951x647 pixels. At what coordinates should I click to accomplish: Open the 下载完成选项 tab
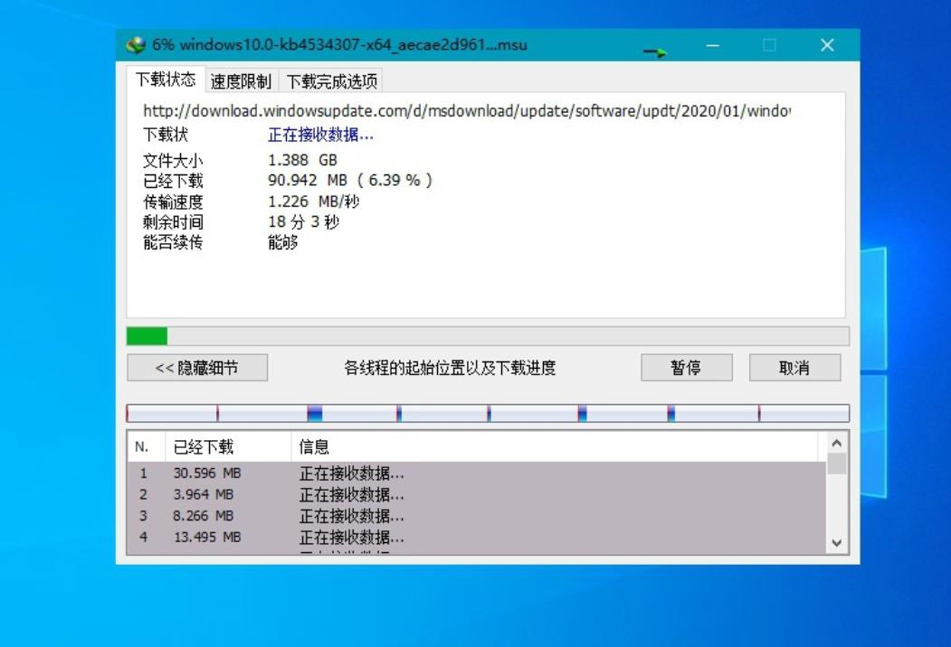[x=331, y=80]
